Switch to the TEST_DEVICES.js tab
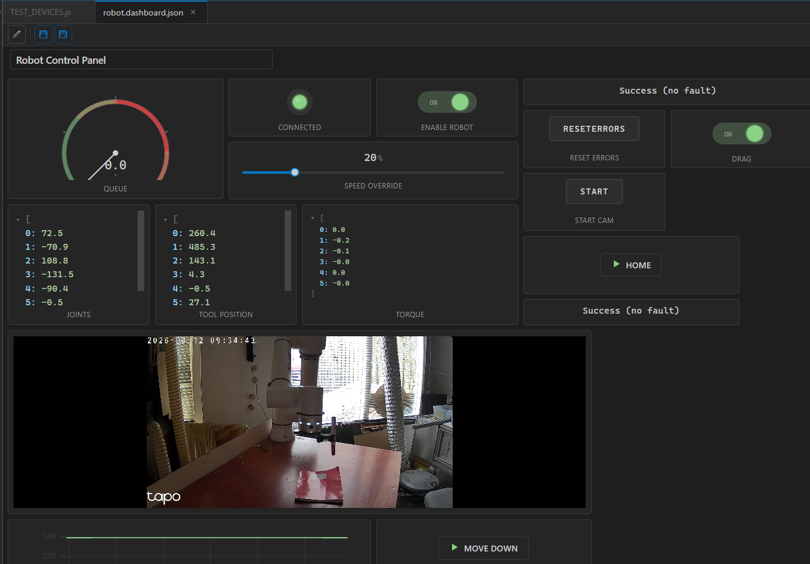The width and height of the screenshot is (810, 564). pos(41,11)
